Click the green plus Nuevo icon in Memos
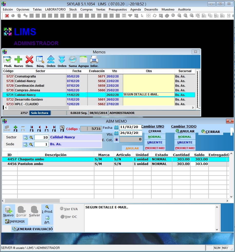 [18, 60]
